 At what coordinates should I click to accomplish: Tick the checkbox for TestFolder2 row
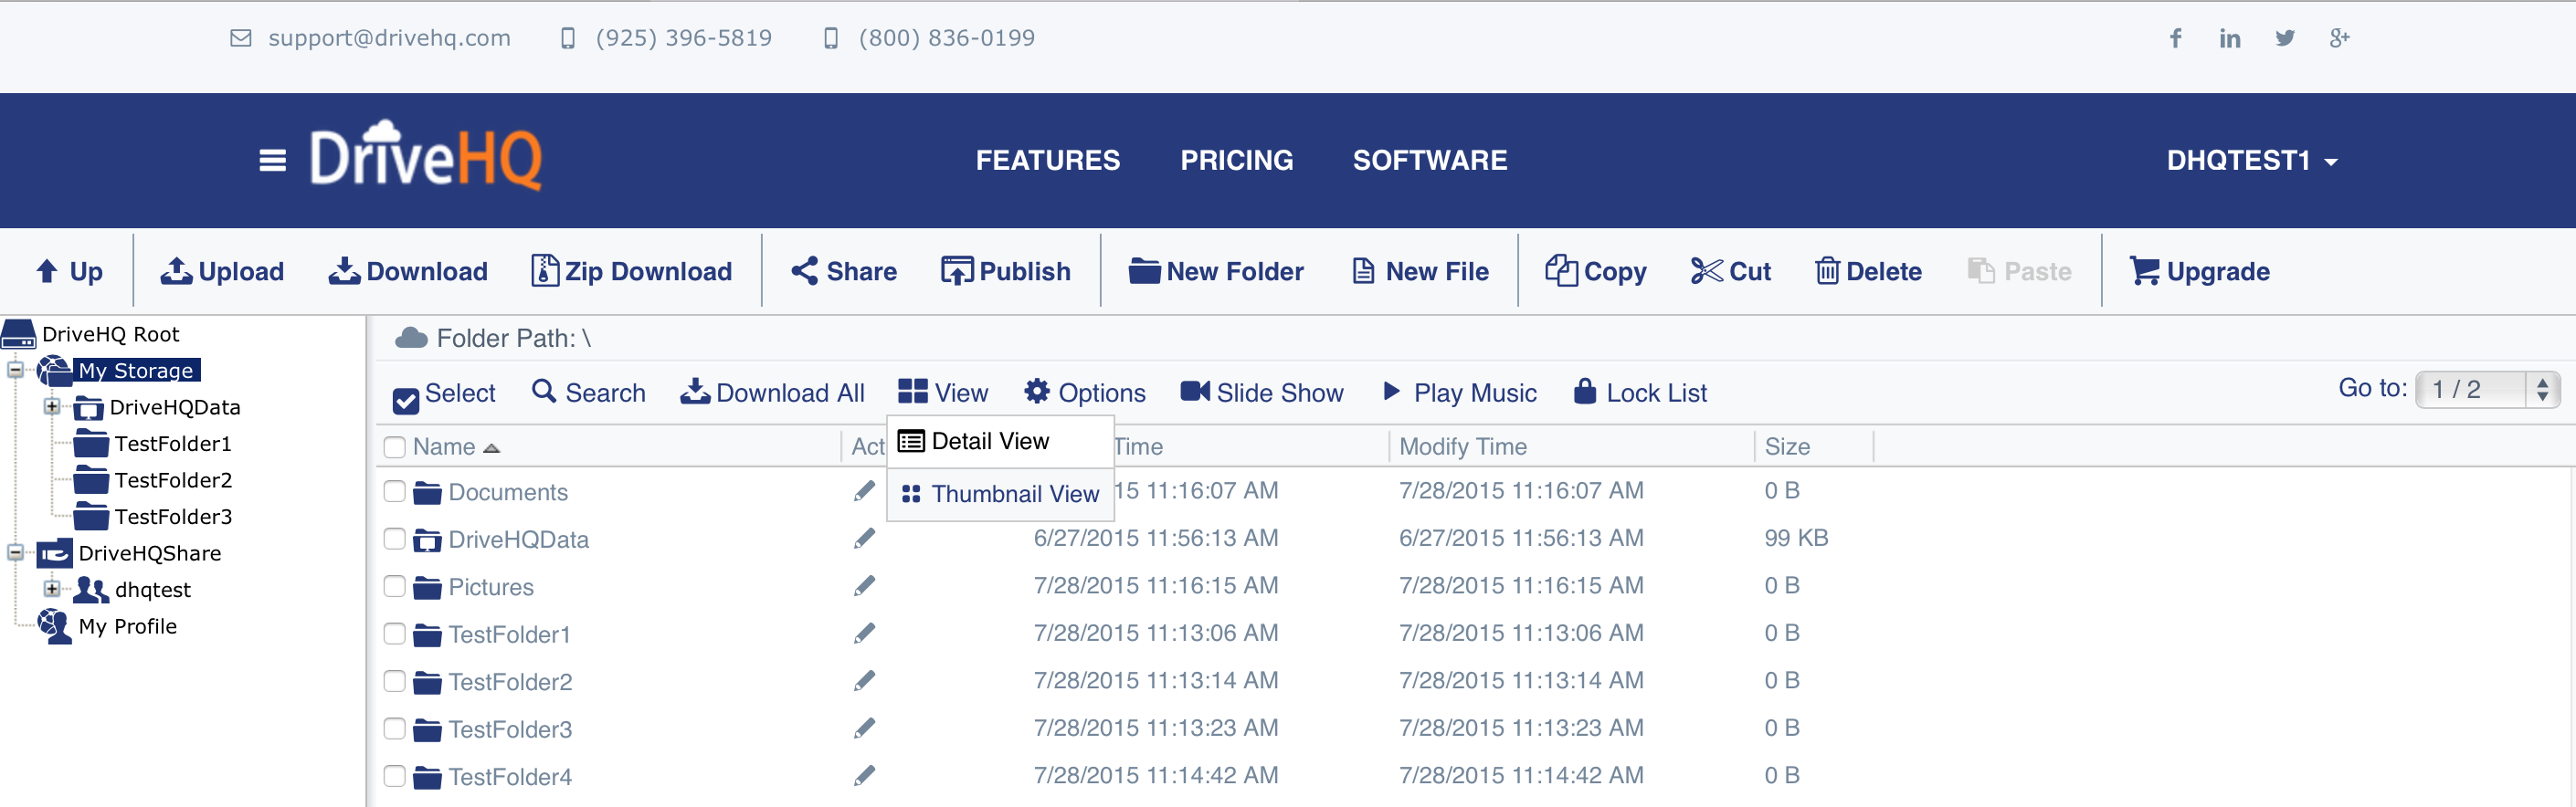point(395,681)
